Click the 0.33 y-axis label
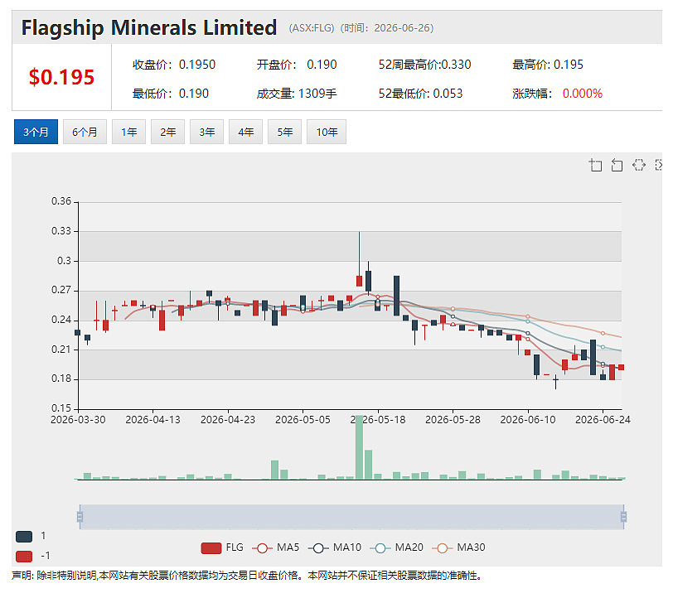This screenshot has height=598, width=673. pyautogui.click(x=61, y=231)
